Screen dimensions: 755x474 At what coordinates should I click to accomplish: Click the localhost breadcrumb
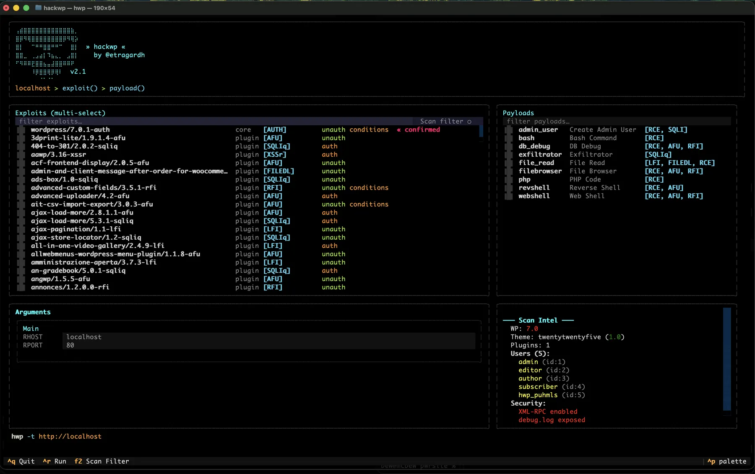(x=33, y=88)
